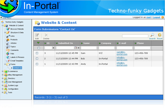The image size is (165, 108).
Task: Click the User Management icon
Action: tap(5, 82)
